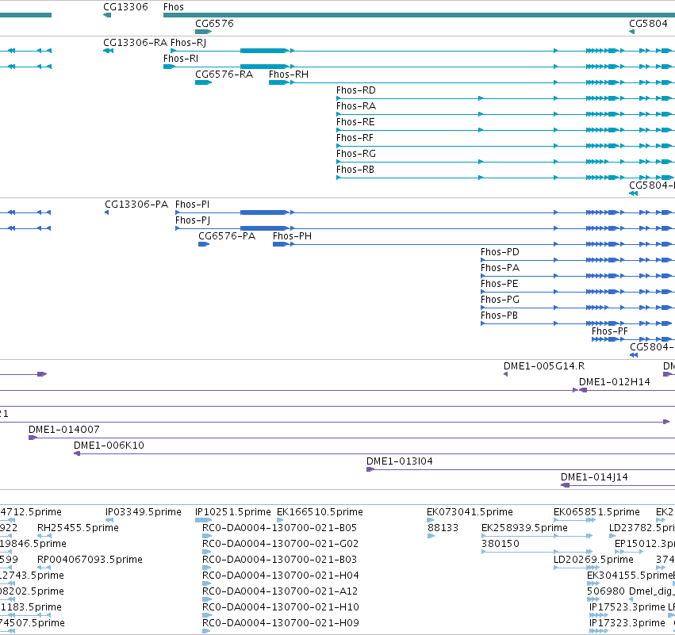Click the Fhos-RG transcript label
The width and height of the screenshot is (675, 635).
(x=355, y=154)
